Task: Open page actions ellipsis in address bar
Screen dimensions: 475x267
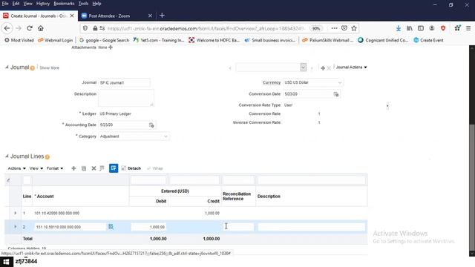Action: (x=334, y=28)
